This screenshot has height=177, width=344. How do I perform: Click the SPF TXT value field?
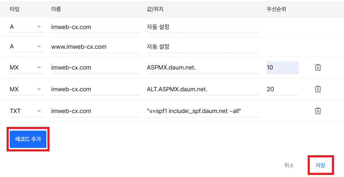click(x=203, y=111)
